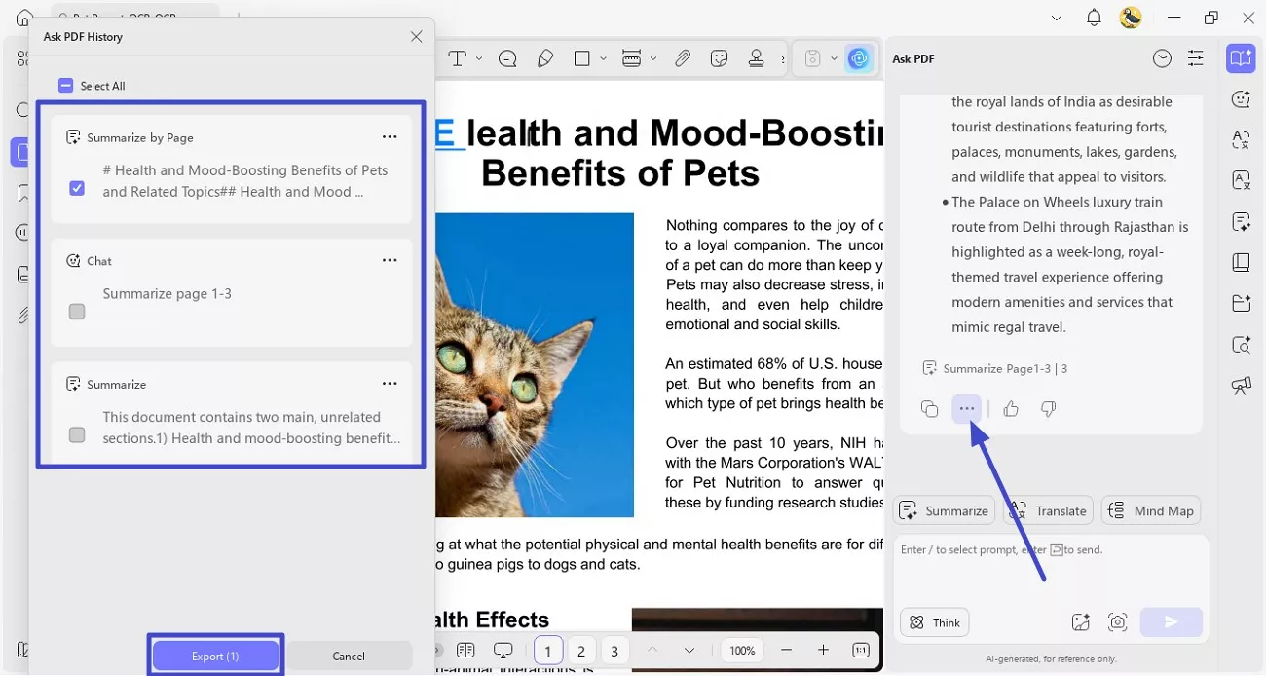Click the Mind Map quick prompt
1266x676 pixels.
(1151, 510)
